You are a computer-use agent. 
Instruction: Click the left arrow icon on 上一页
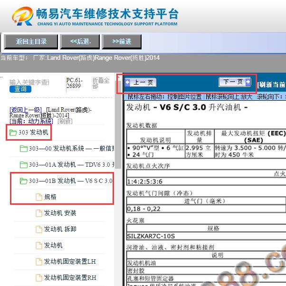click(x=128, y=82)
